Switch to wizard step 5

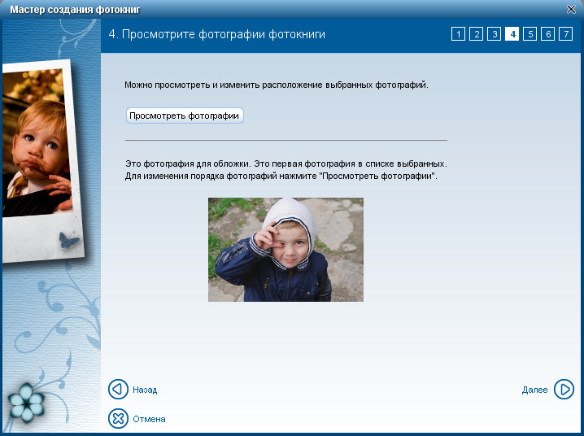click(x=530, y=34)
